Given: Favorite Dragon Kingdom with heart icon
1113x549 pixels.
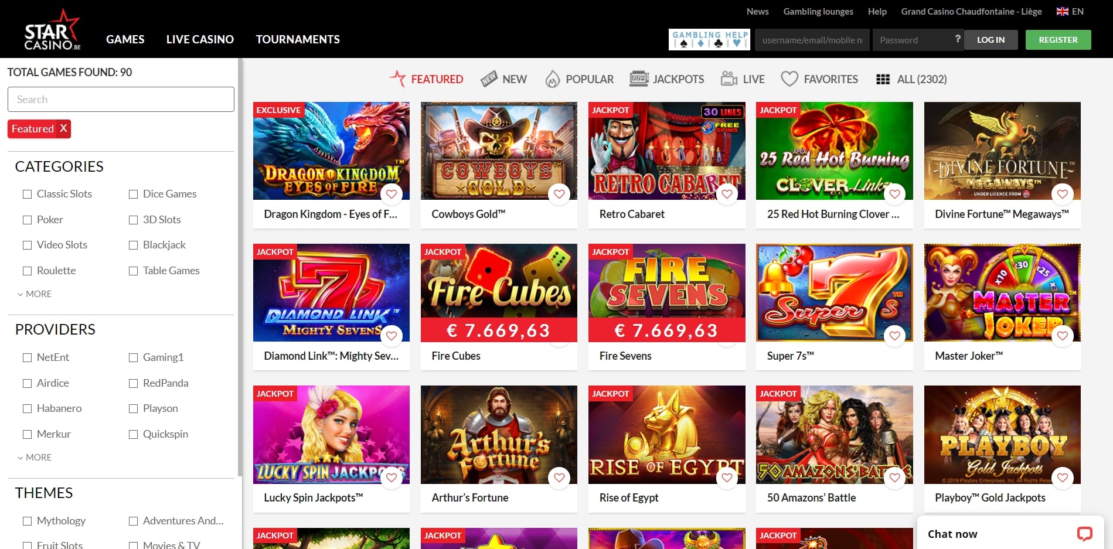Looking at the screenshot, I should 392,194.
